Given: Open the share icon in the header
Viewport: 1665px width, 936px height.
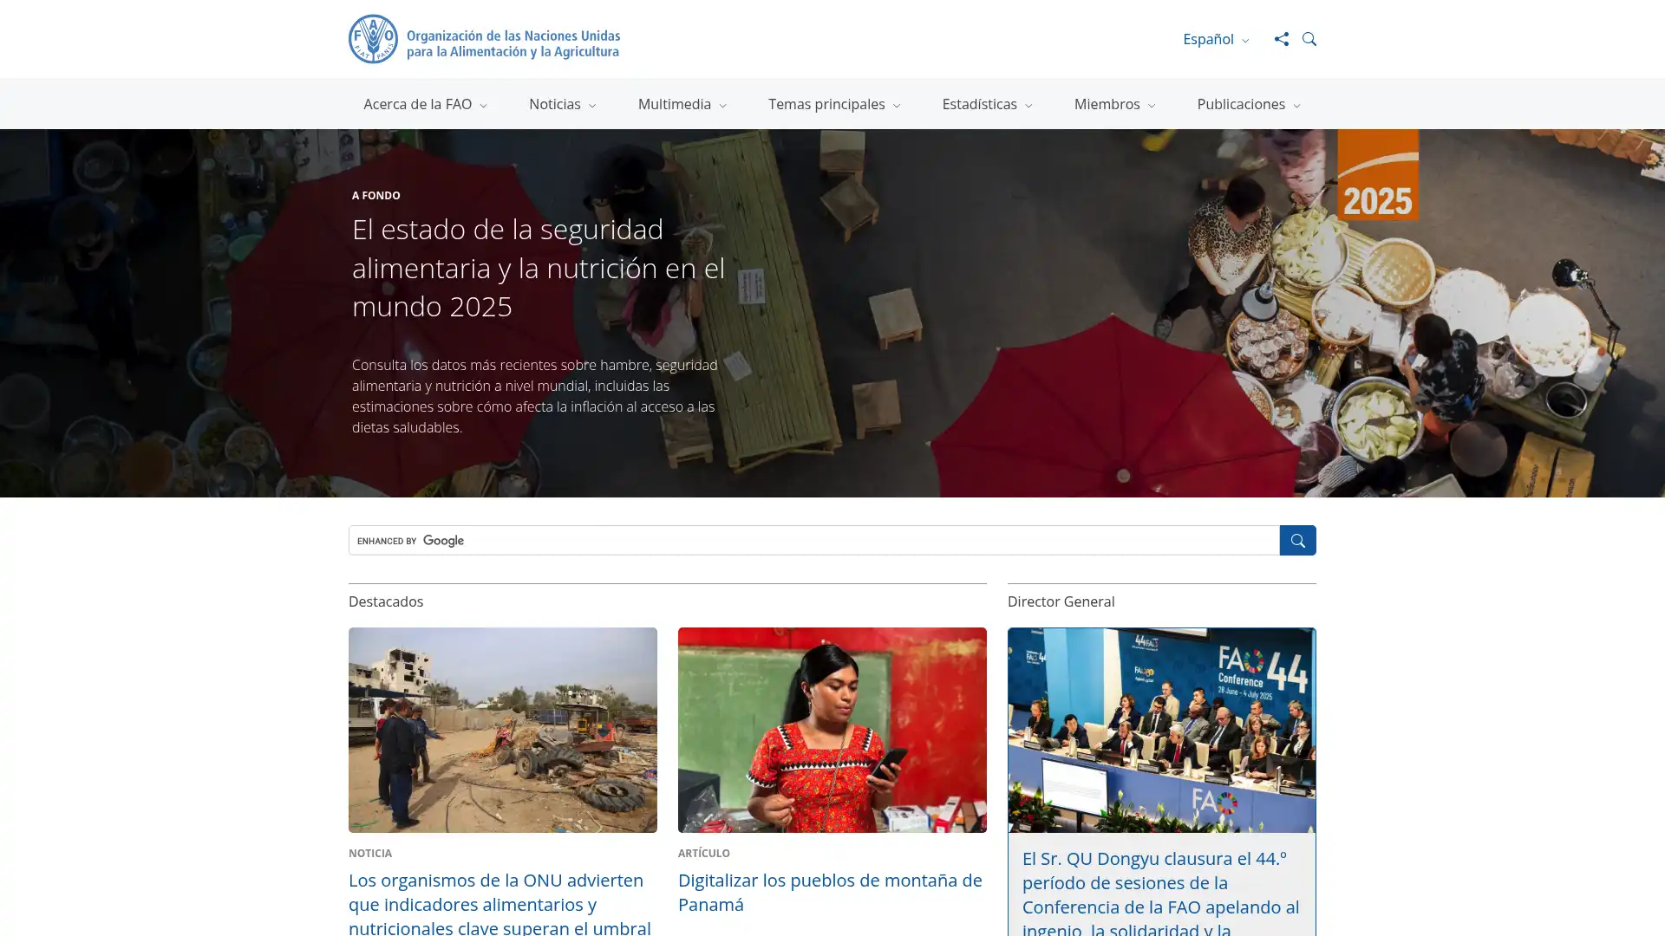Looking at the screenshot, I should [1281, 39].
